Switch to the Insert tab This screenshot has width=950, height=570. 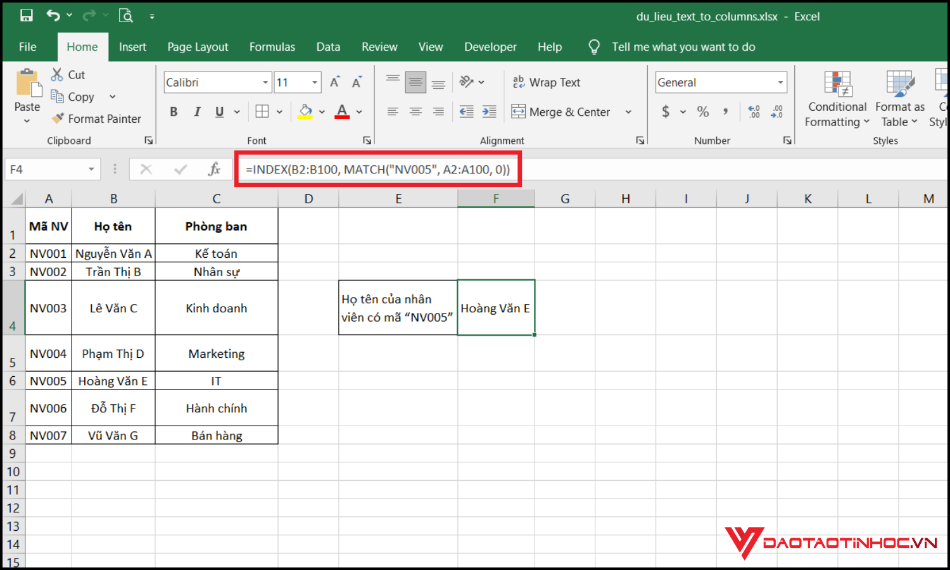tap(132, 47)
